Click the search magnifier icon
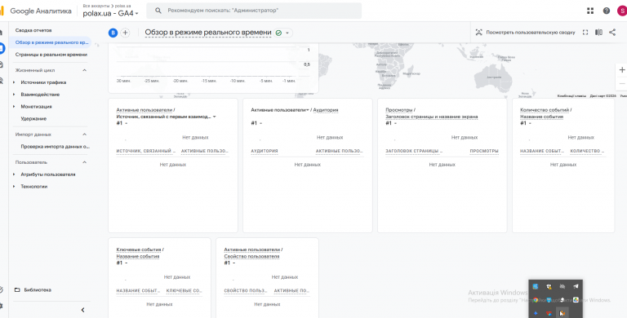This screenshot has width=627, height=318. pyautogui.click(x=158, y=11)
